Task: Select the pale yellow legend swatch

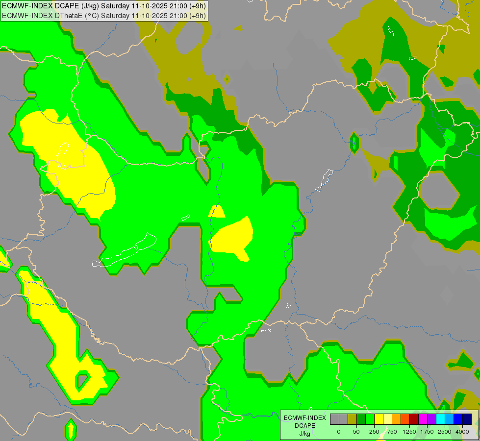Action: pyautogui.click(x=387, y=419)
